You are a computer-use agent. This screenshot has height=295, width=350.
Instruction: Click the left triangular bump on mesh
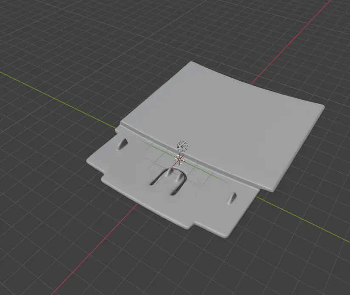pyautogui.click(x=123, y=143)
